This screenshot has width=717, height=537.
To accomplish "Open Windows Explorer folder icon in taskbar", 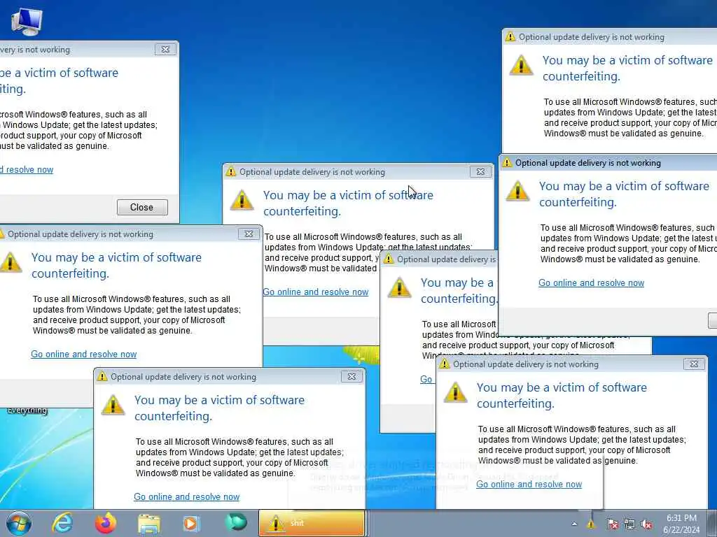I will pyautogui.click(x=149, y=524).
